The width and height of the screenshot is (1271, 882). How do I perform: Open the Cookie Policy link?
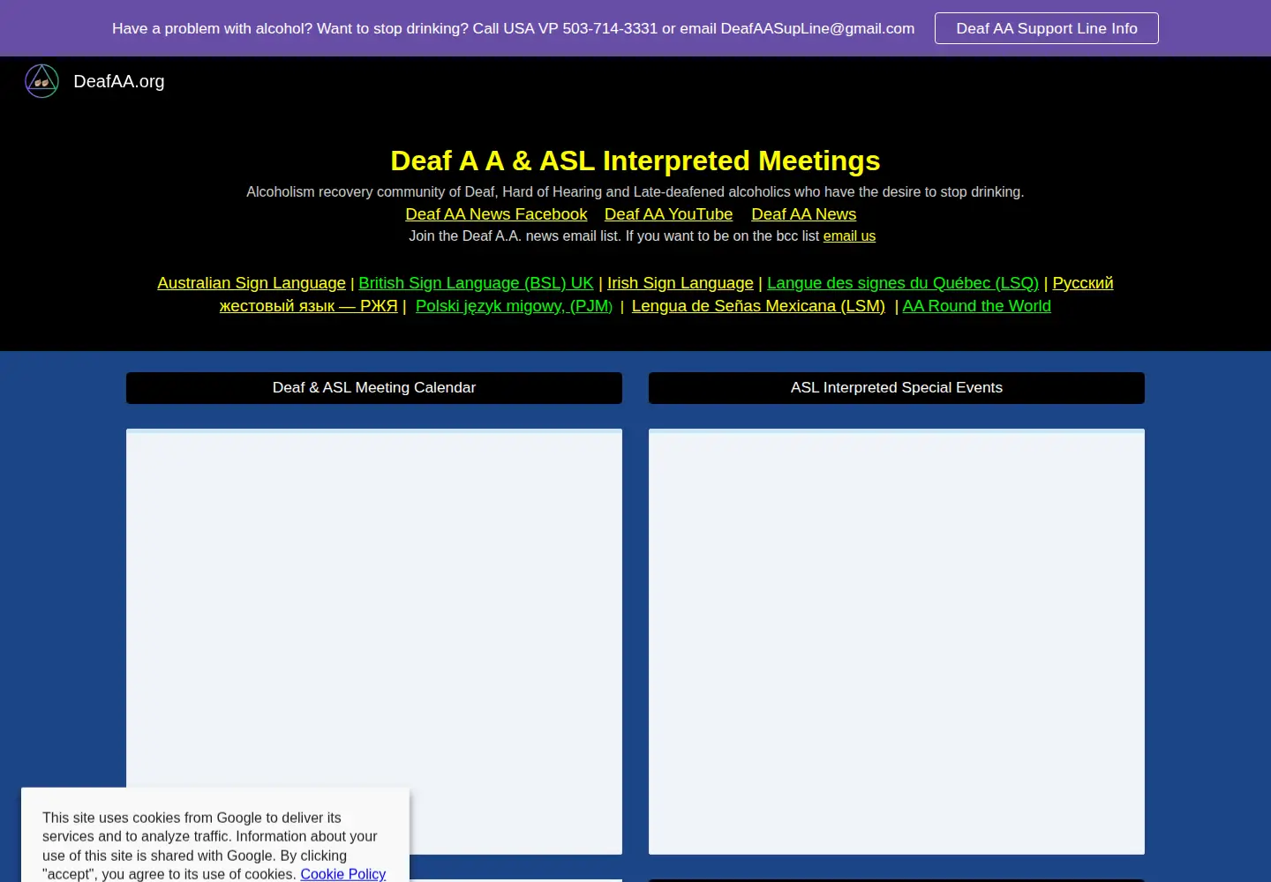tap(343, 874)
